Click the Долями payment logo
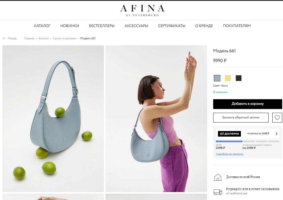 (x=229, y=134)
